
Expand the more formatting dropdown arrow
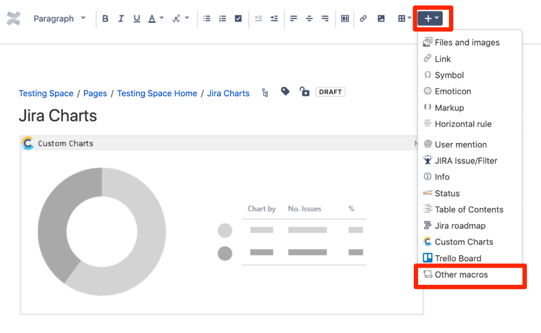[x=187, y=18]
